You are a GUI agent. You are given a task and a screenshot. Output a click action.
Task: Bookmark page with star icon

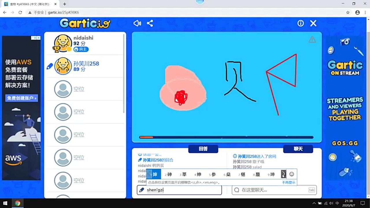[x=348, y=12]
